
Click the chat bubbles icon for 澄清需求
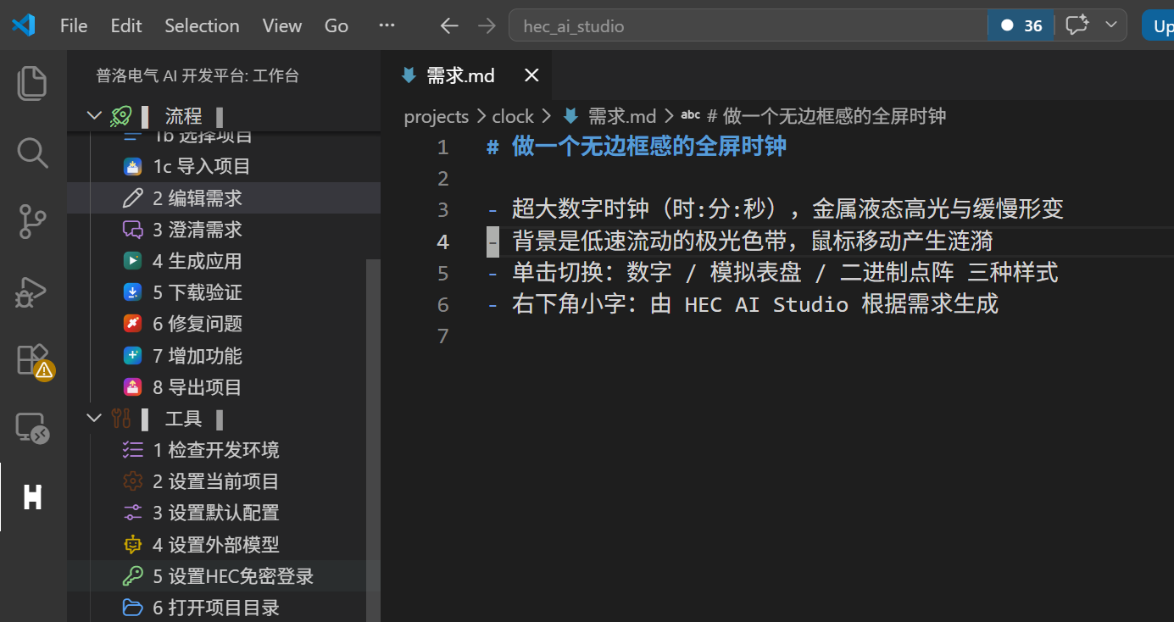click(132, 230)
